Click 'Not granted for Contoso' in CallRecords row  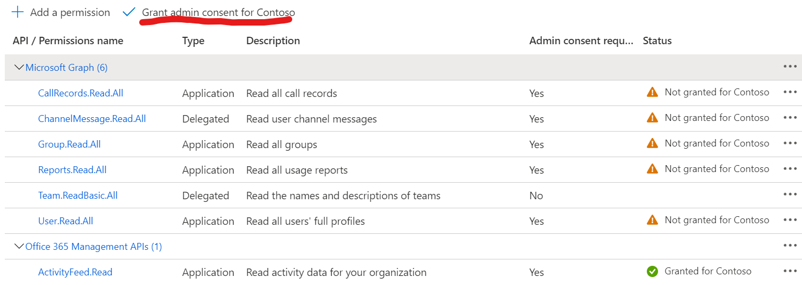[x=717, y=92]
